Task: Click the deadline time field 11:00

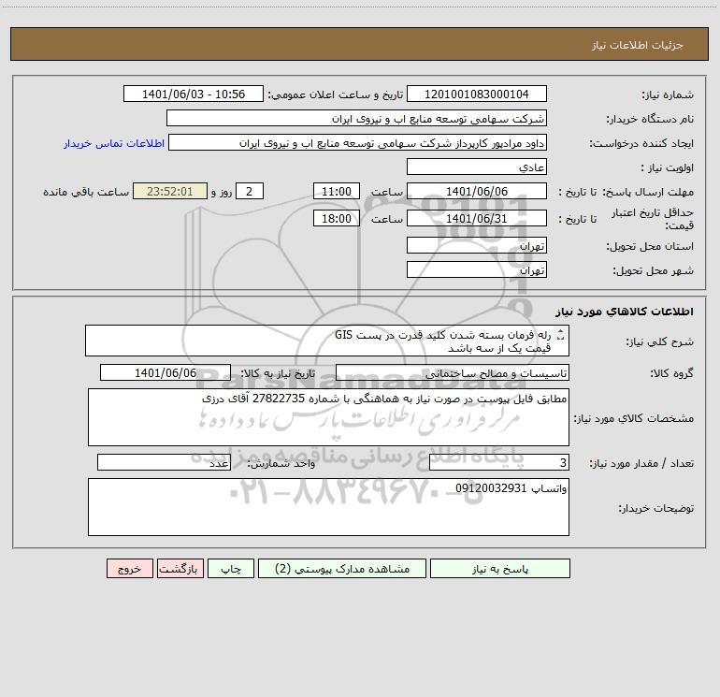Action: click(x=336, y=191)
